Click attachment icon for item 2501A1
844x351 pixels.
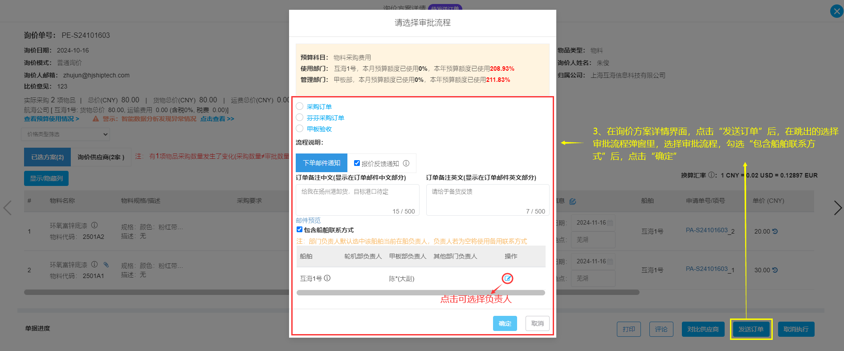tap(106, 264)
